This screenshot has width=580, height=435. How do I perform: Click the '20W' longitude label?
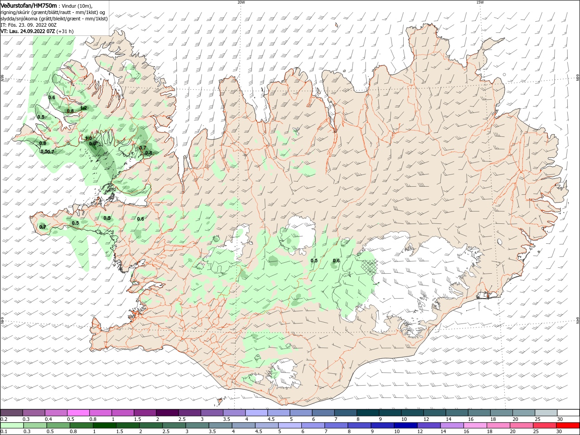coord(241,2)
